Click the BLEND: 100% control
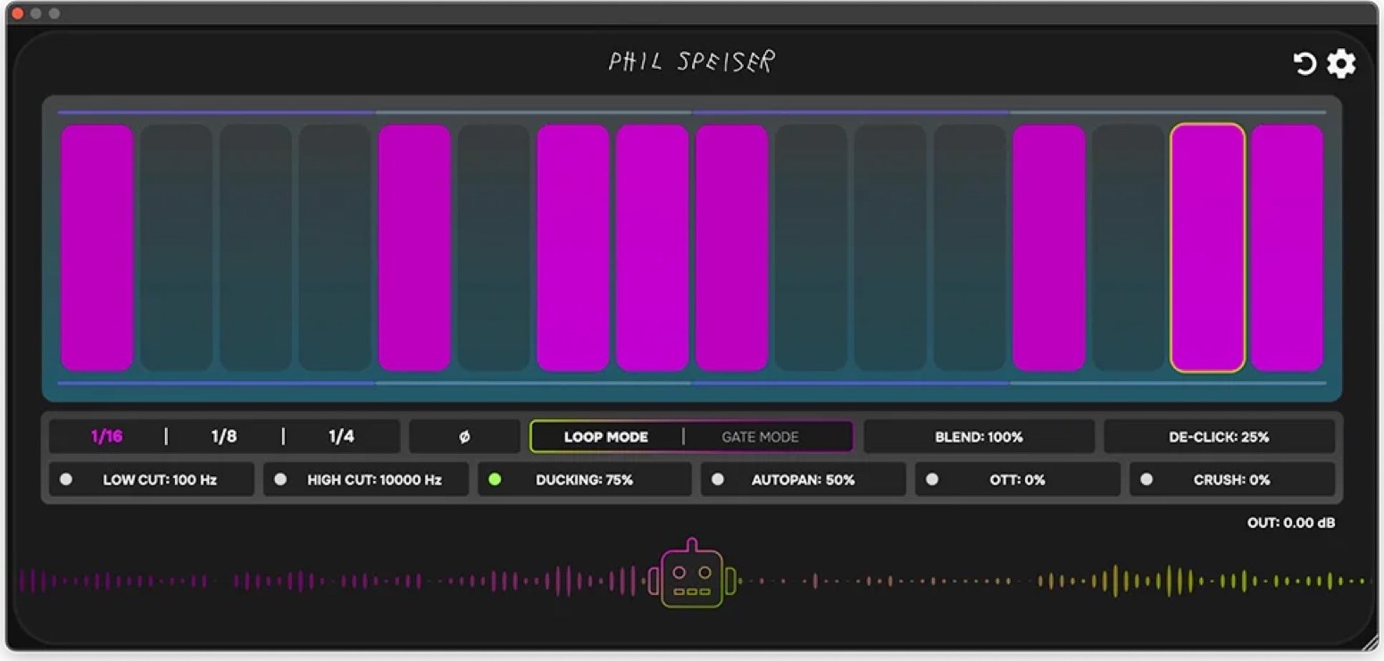1384x661 pixels. [x=979, y=437]
